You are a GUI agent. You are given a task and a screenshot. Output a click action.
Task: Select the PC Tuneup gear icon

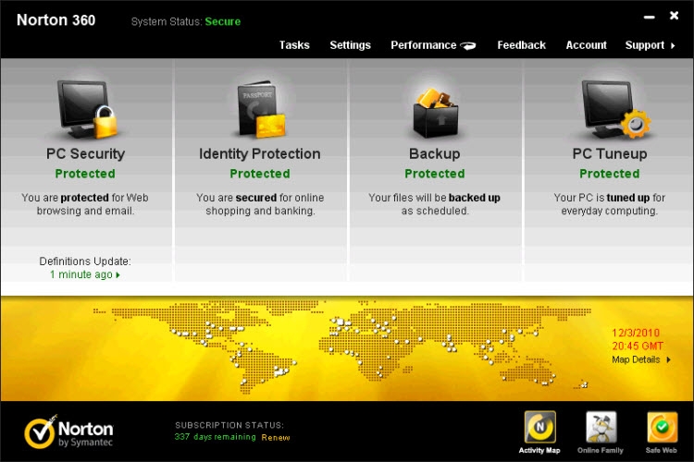click(x=609, y=106)
